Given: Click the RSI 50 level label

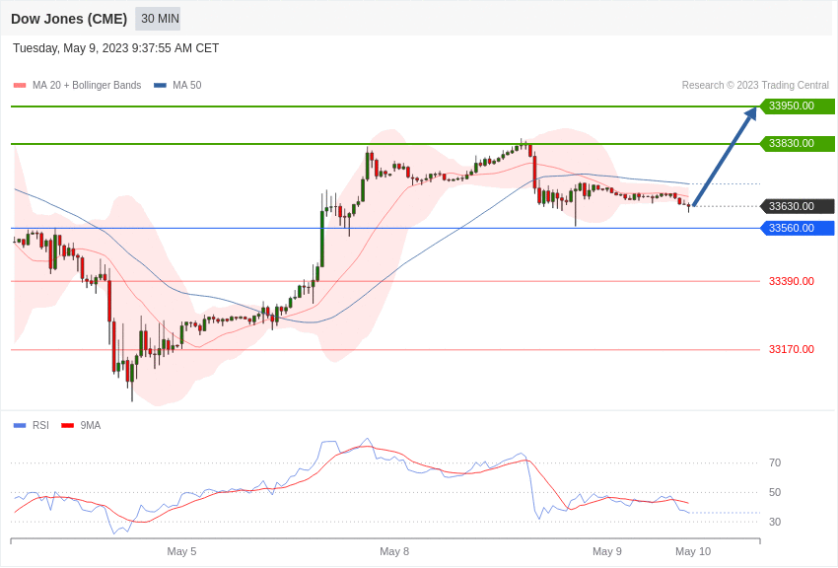Looking at the screenshot, I should (775, 493).
